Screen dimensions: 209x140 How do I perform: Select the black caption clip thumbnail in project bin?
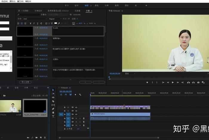click(x=35, y=106)
